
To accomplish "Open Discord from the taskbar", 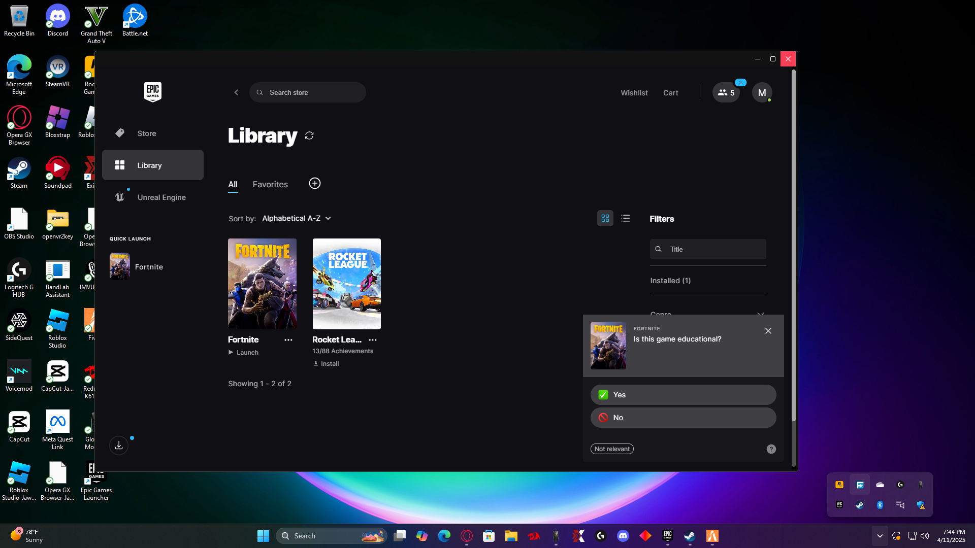I will [x=623, y=536].
